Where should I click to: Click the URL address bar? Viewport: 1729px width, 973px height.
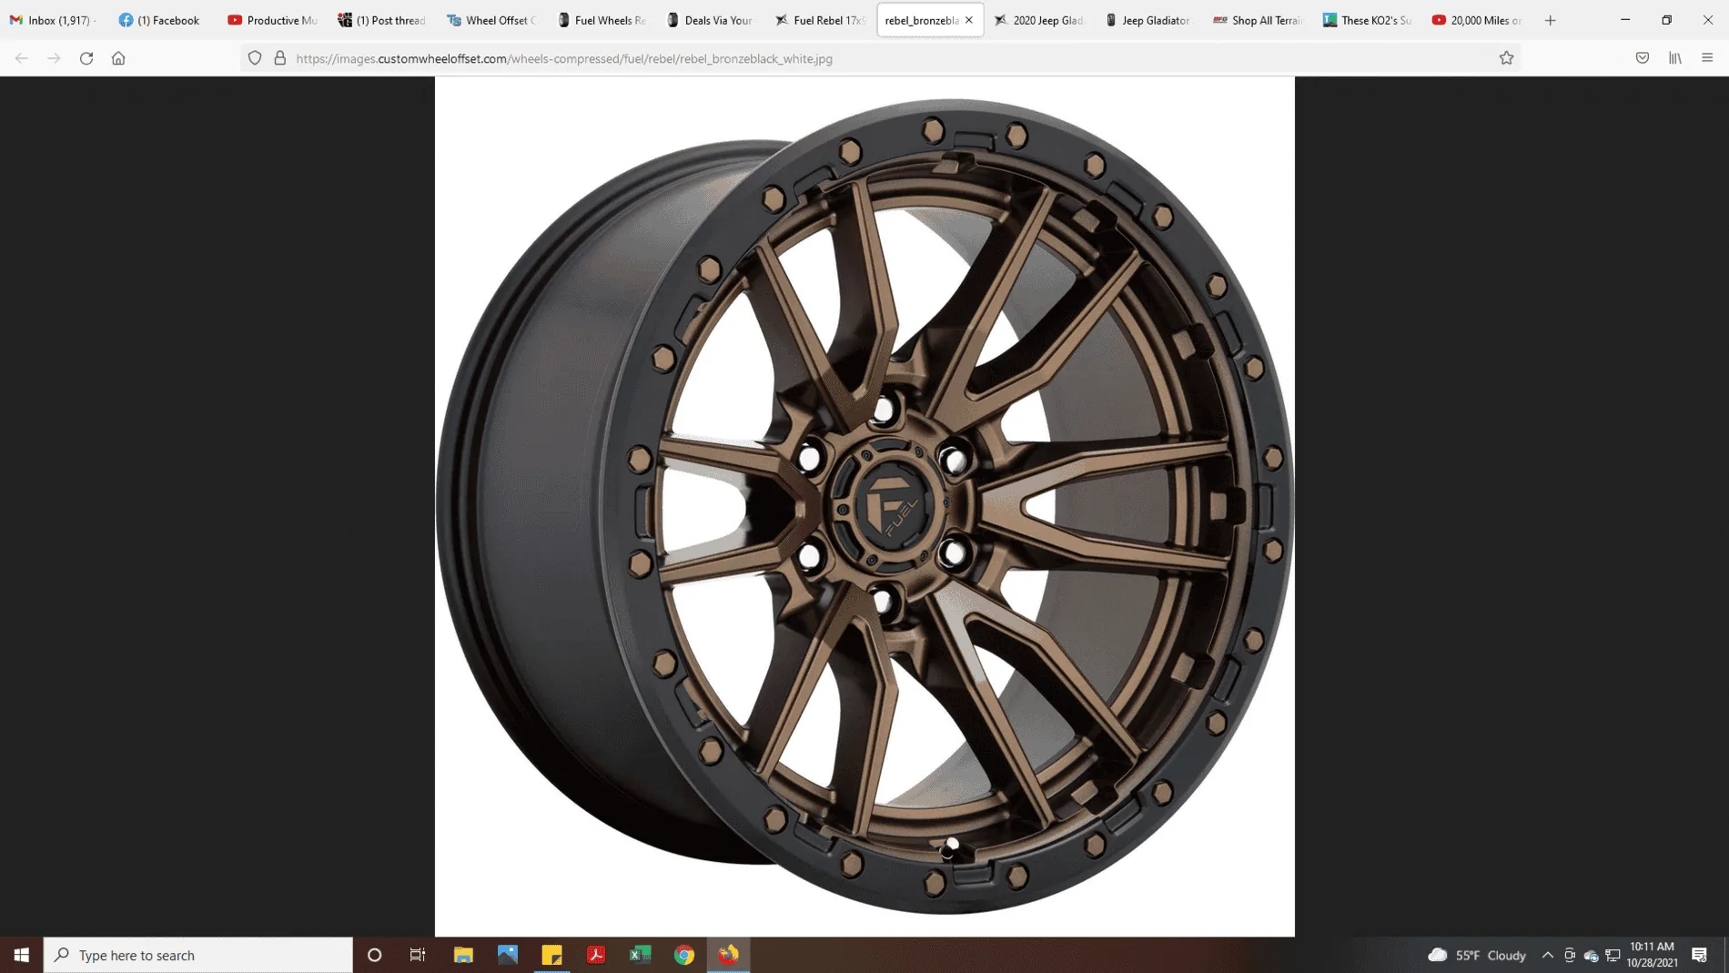coord(883,58)
